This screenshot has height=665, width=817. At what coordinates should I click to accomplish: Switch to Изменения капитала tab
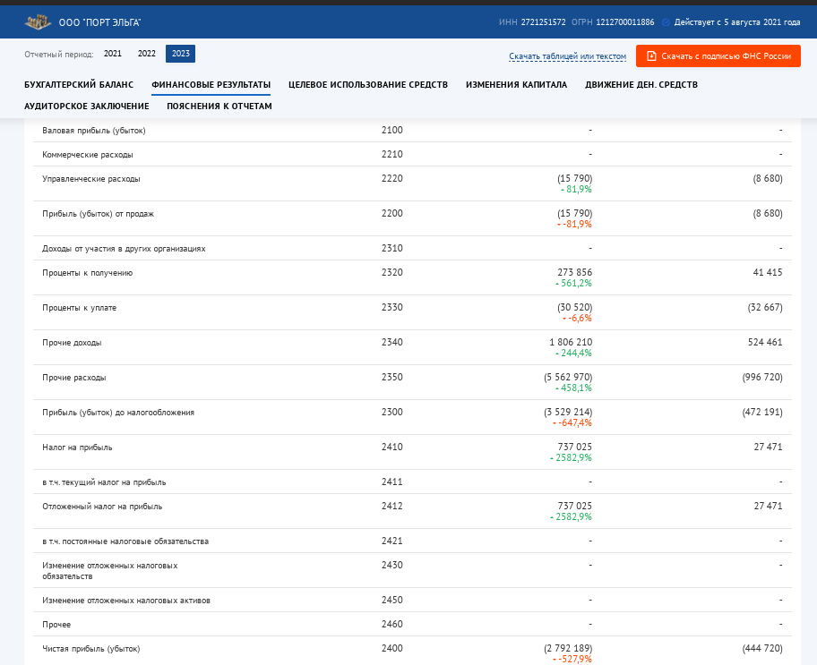[516, 85]
